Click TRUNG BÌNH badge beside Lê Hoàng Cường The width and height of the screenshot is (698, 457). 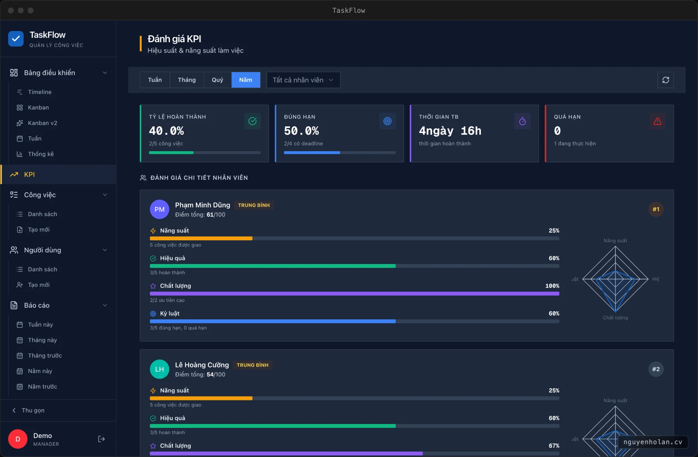click(252, 365)
